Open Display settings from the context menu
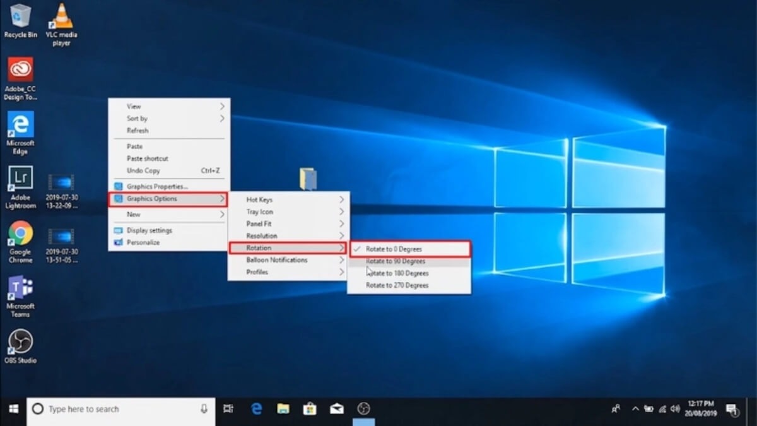This screenshot has width=757, height=426. pos(169,230)
